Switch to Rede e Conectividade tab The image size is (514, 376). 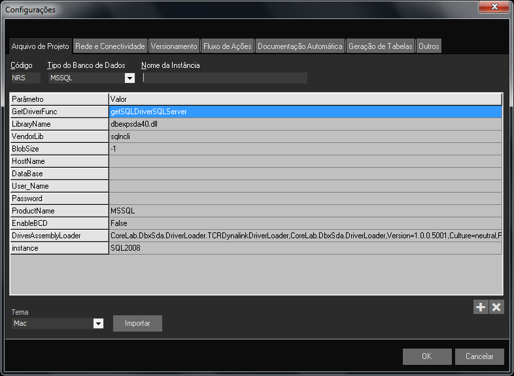110,46
